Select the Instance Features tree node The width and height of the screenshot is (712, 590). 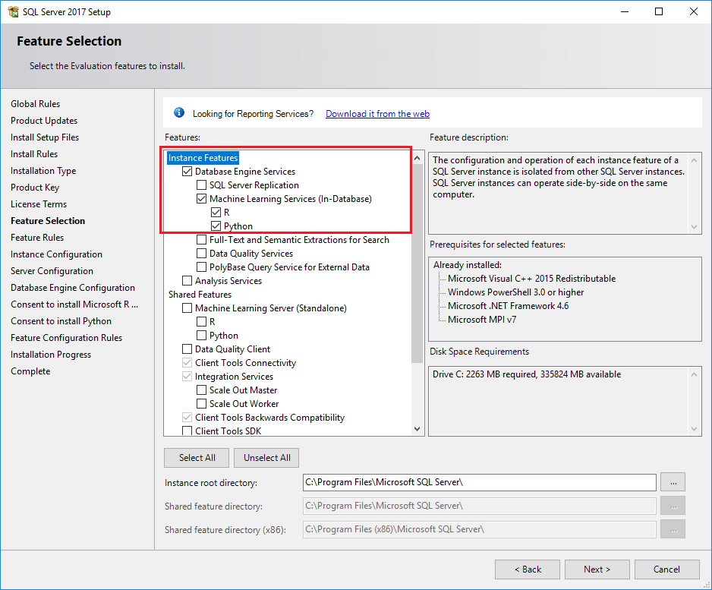tap(203, 158)
